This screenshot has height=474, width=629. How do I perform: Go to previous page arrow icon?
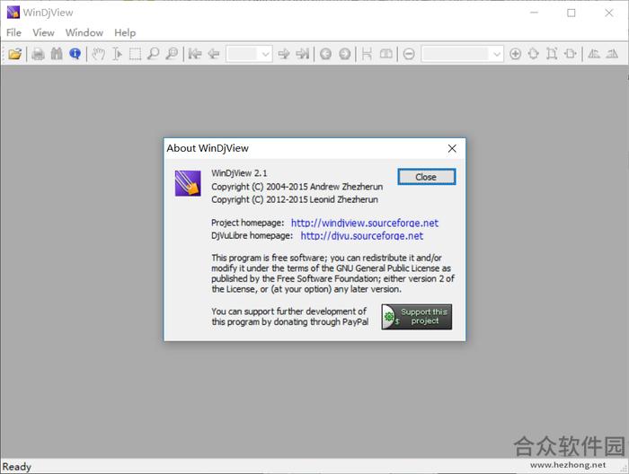214,54
